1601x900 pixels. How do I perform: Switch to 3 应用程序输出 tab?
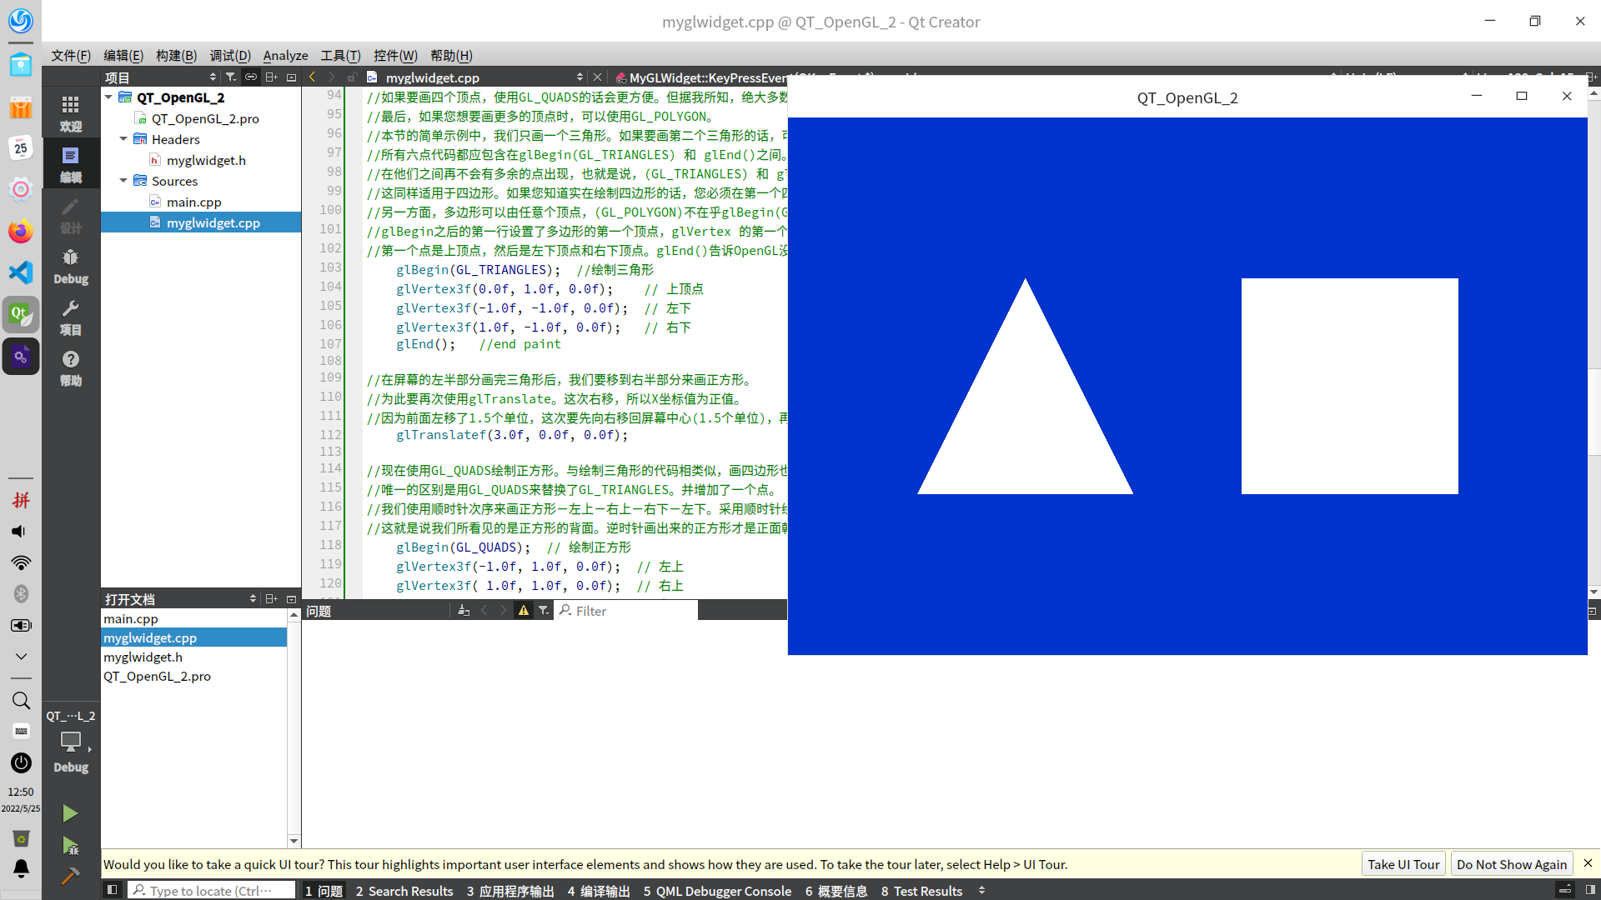tap(509, 891)
